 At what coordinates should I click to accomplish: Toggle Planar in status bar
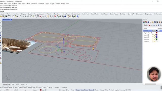[73, 90]
